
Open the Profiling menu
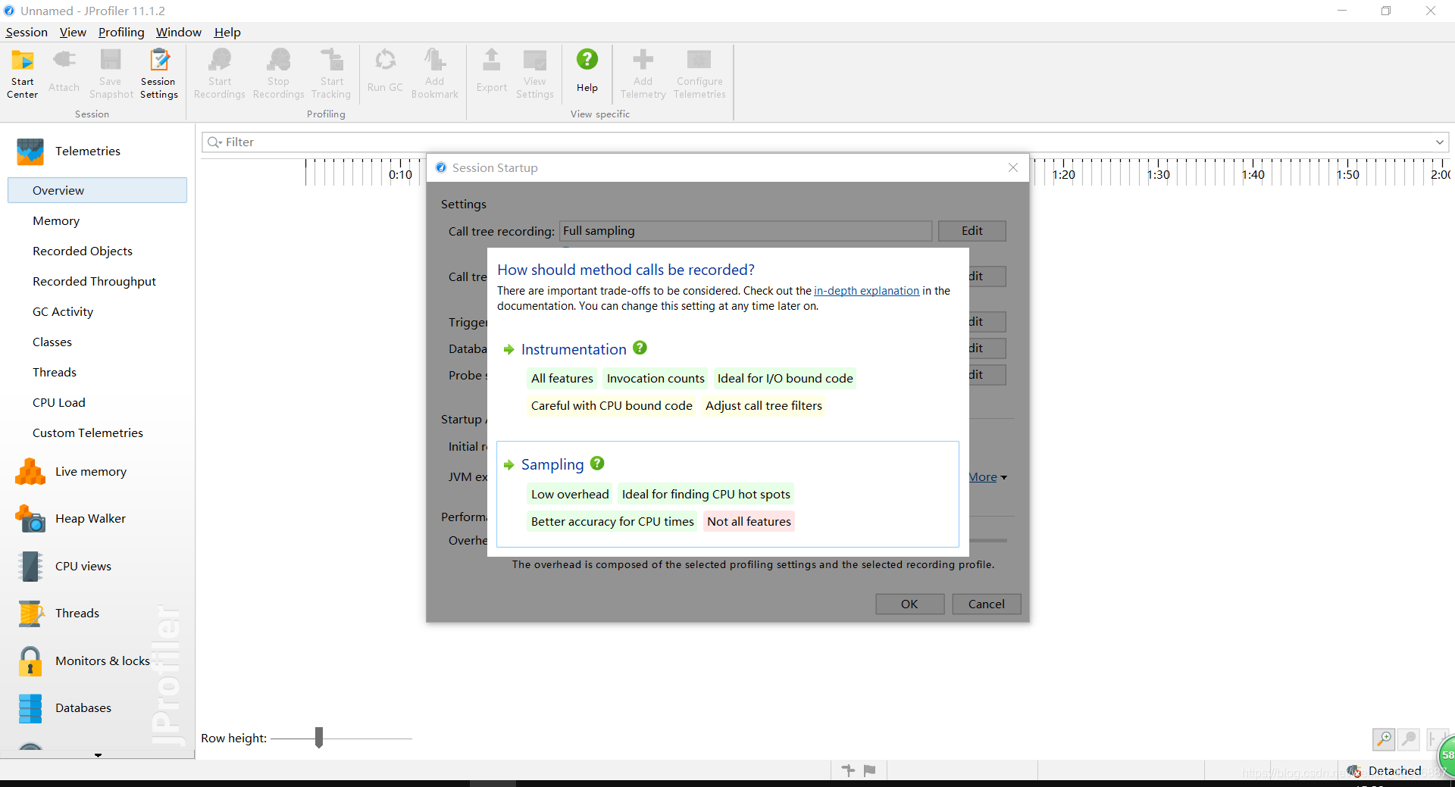[121, 32]
